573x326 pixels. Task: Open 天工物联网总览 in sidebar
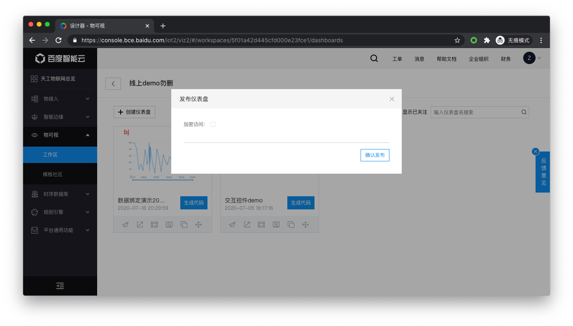[60, 79]
